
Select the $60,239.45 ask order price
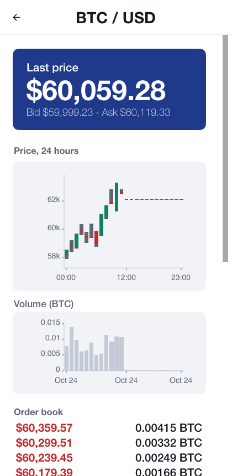tap(44, 458)
